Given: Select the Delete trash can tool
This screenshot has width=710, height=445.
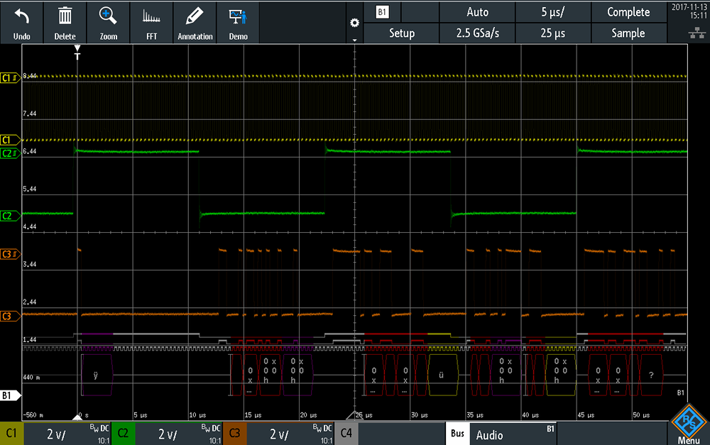Looking at the screenshot, I should [x=65, y=16].
